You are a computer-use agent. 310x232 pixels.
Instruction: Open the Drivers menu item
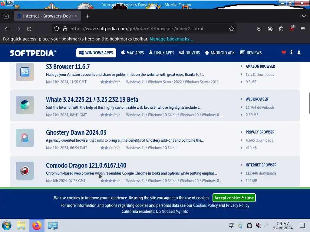coord(190,53)
